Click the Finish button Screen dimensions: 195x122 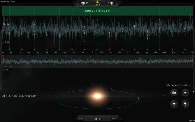click(97, 119)
